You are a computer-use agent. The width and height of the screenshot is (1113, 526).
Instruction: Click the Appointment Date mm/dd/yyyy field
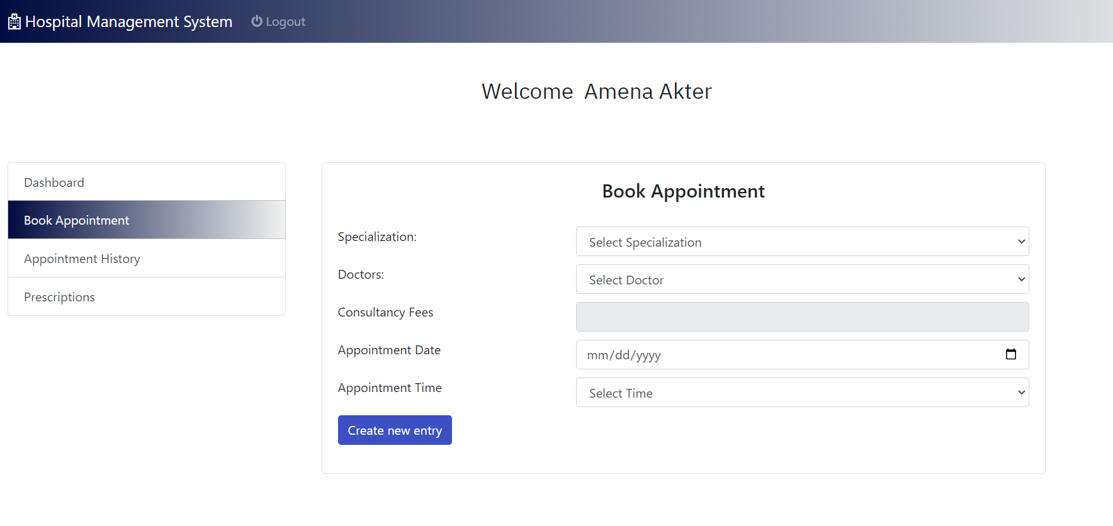802,355
